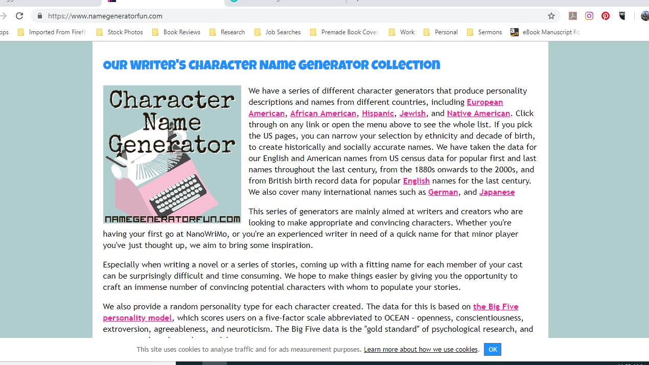Follow the Native American link
Viewport: 649px width, 365px height.
tap(478, 113)
